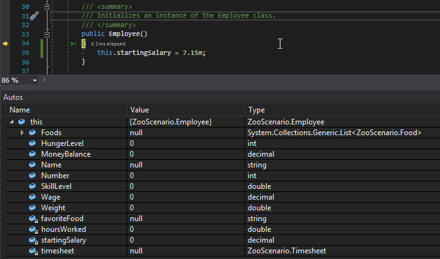The image size is (440, 259).
Task: Click the private field icon next to favoriteFood
Action: (33, 219)
